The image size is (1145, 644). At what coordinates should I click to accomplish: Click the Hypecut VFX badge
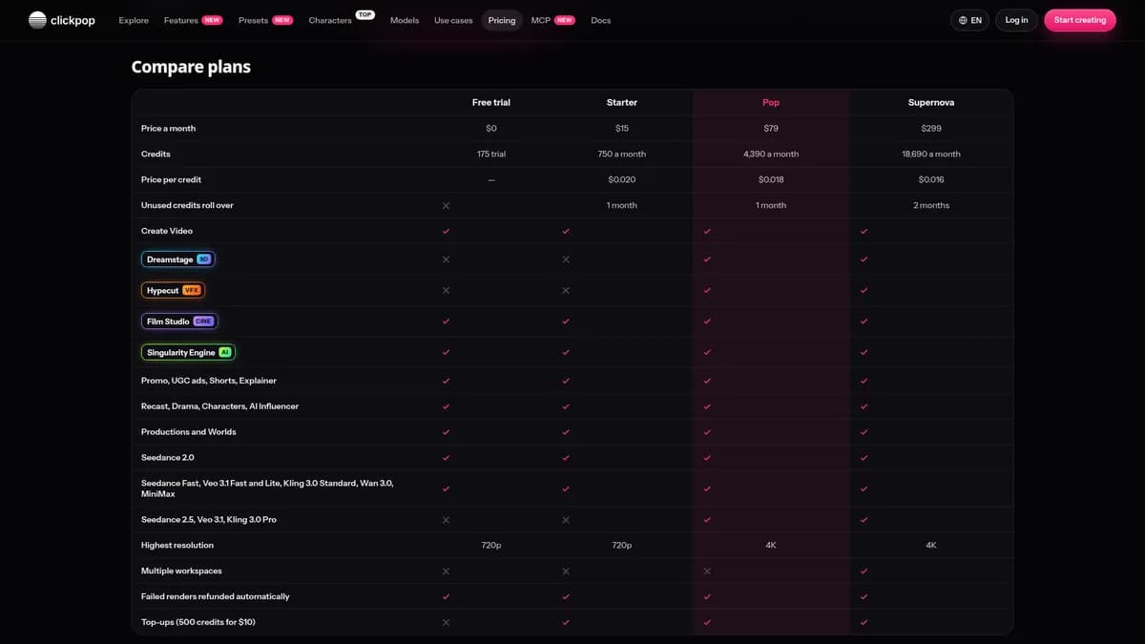click(x=173, y=290)
